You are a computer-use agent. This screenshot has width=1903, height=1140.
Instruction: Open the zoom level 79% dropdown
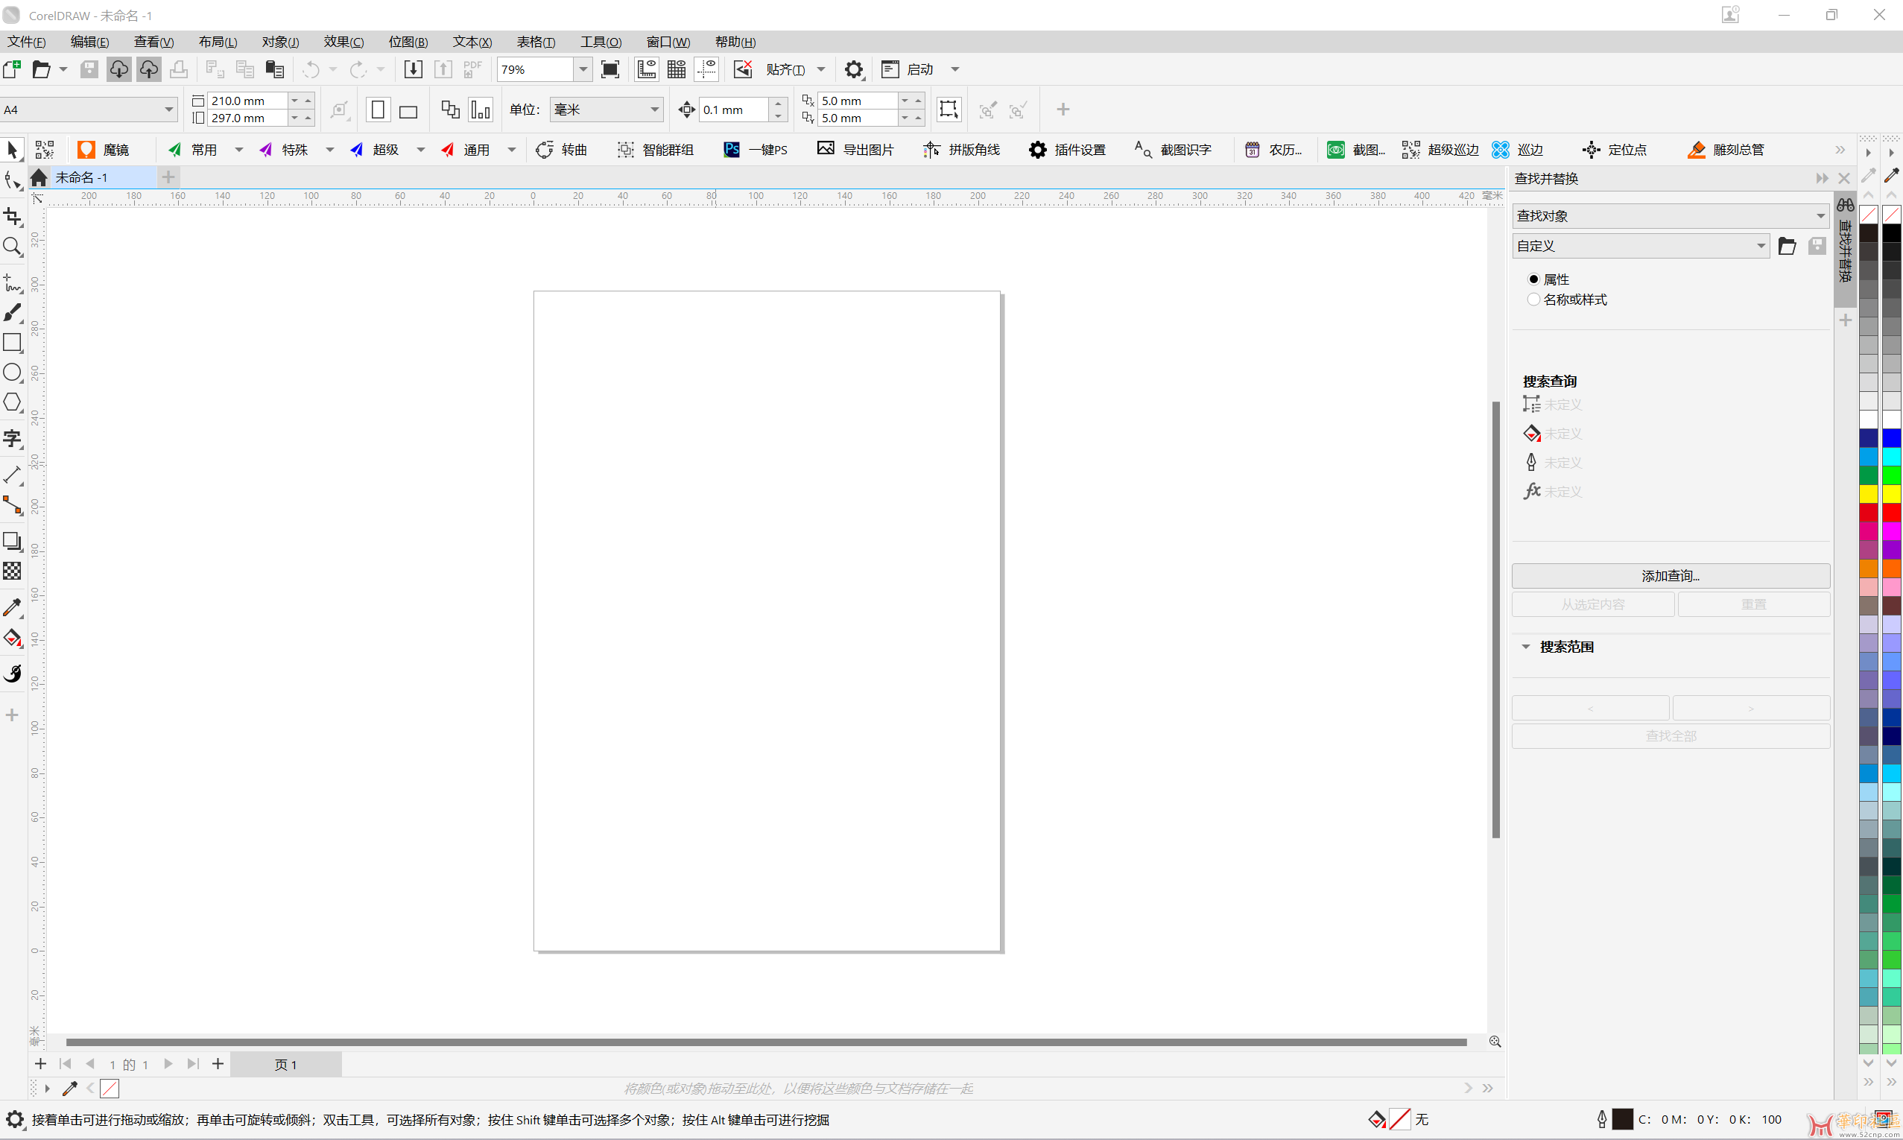click(x=583, y=69)
